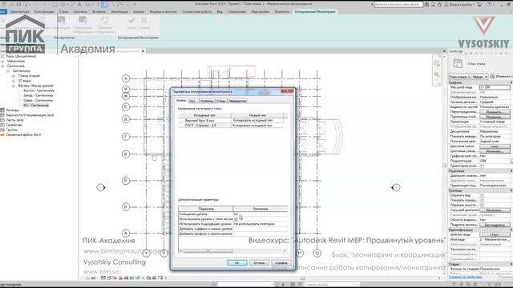Viewport: 513px width, 288px height.
Task: Switch to the Стены tab in dialog
Action: 221,101
